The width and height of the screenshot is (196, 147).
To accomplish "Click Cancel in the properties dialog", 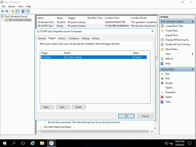I will 145,116.
